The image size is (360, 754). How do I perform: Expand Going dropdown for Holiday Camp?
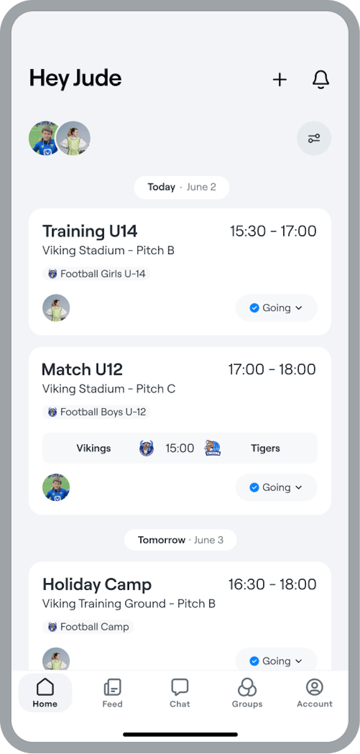click(299, 661)
